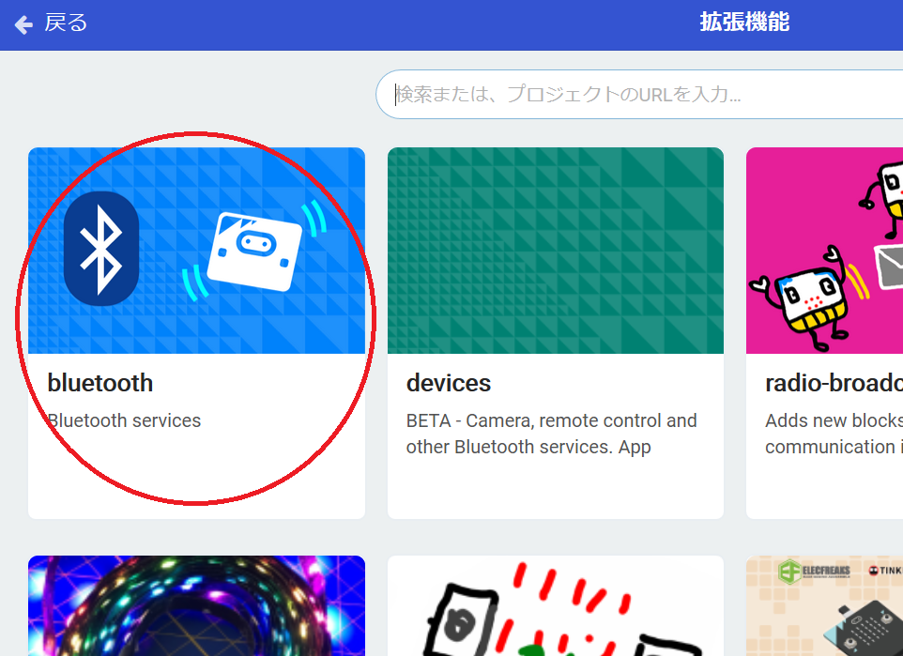Click 'Bluetooth services' description text

pyautogui.click(x=124, y=420)
